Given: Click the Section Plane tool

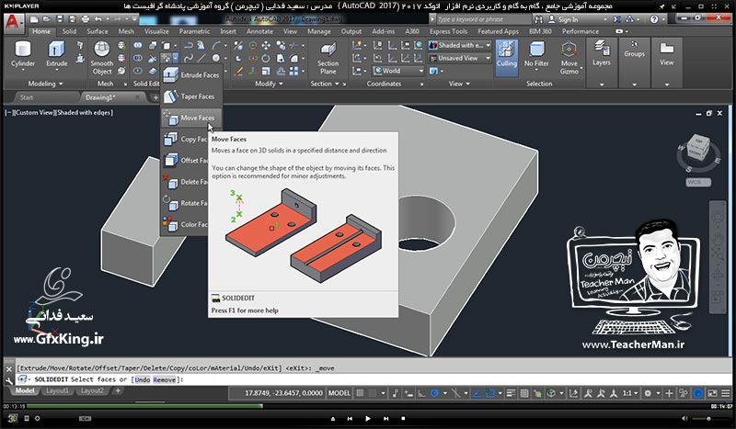Looking at the screenshot, I should (x=328, y=58).
